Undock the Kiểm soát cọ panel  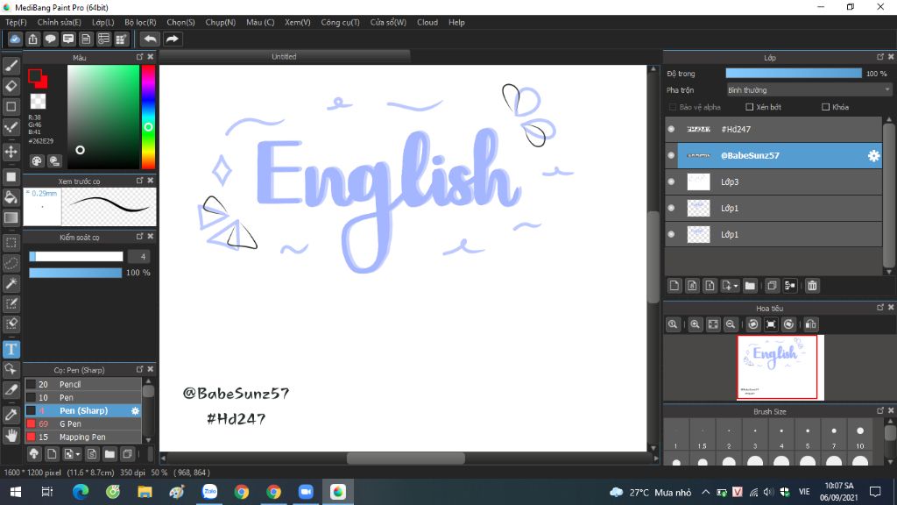point(139,237)
